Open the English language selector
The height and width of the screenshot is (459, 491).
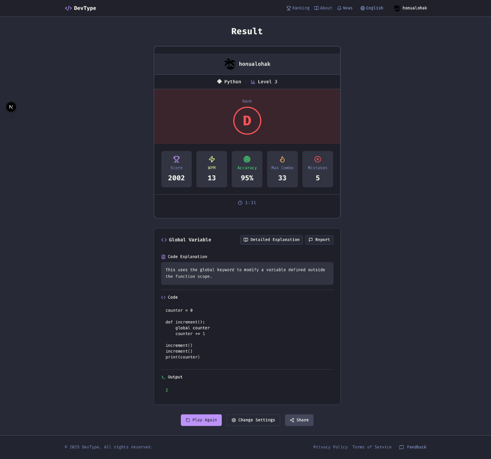tap(372, 8)
